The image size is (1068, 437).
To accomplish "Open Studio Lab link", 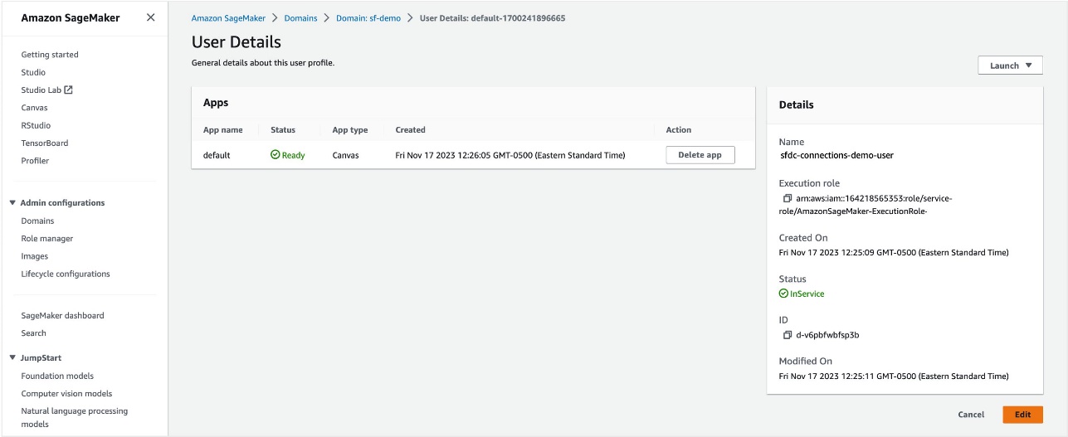I will [41, 90].
